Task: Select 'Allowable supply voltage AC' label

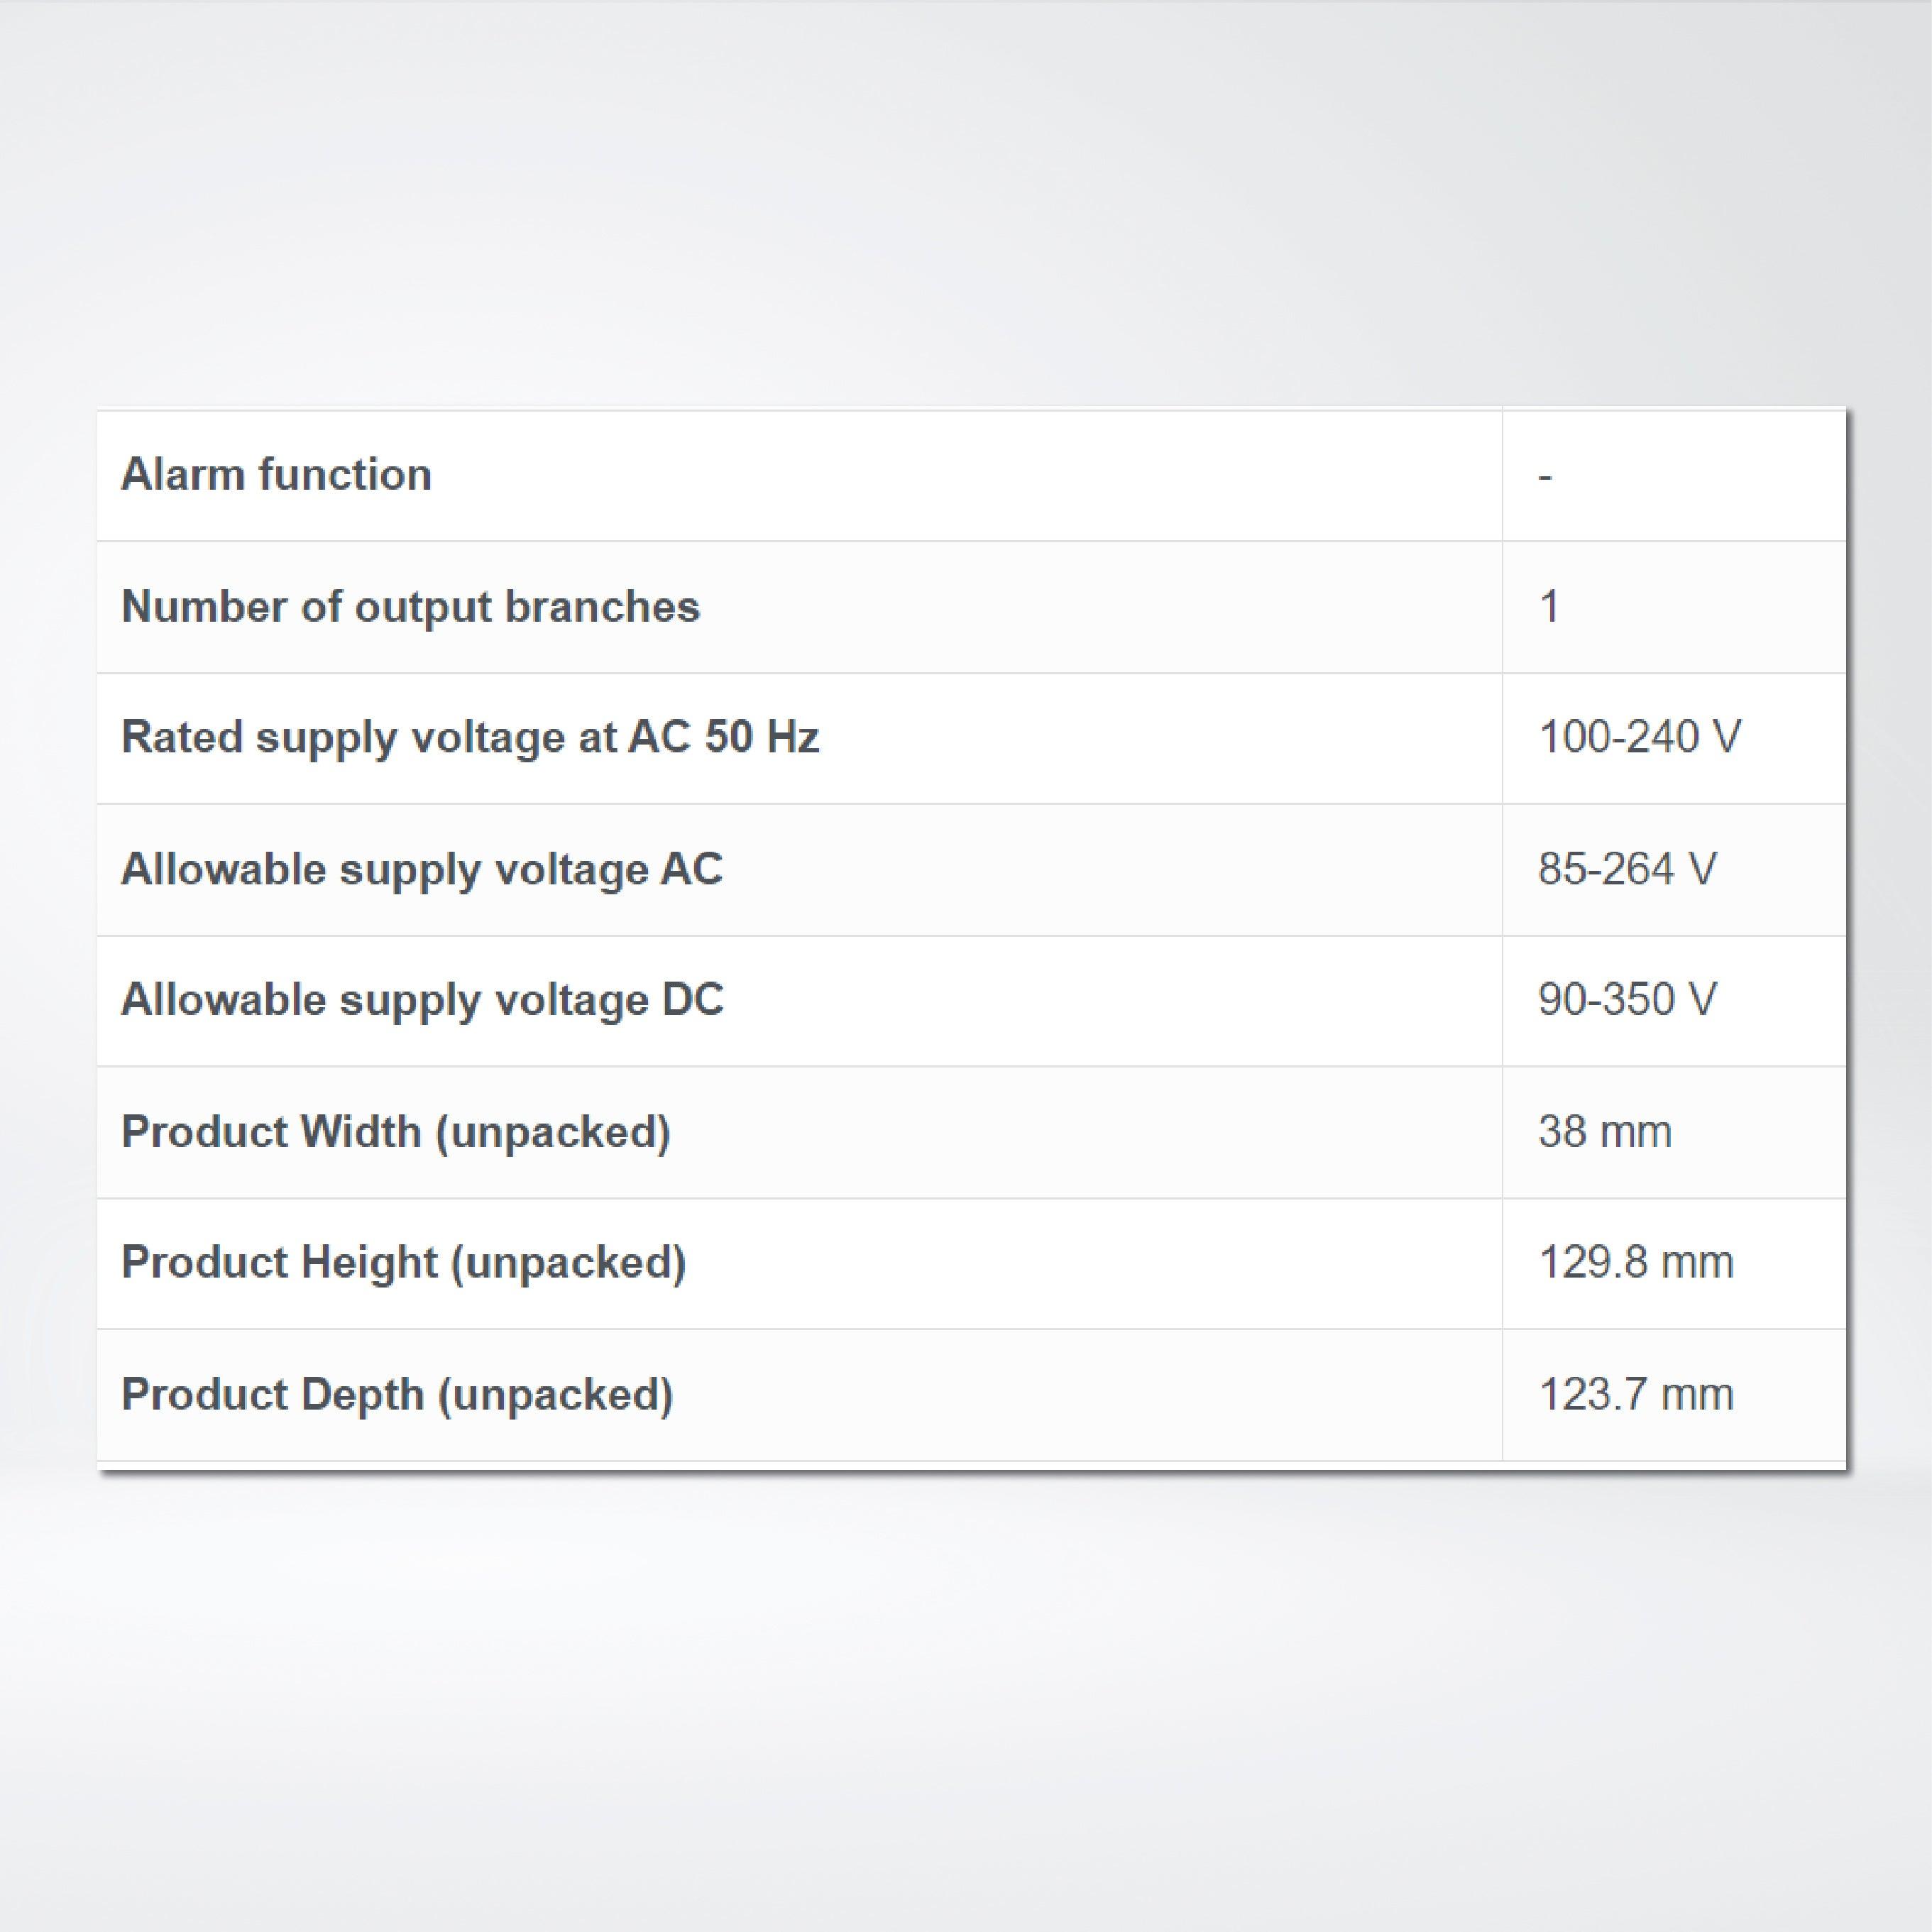Action: [x=422, y=870]
